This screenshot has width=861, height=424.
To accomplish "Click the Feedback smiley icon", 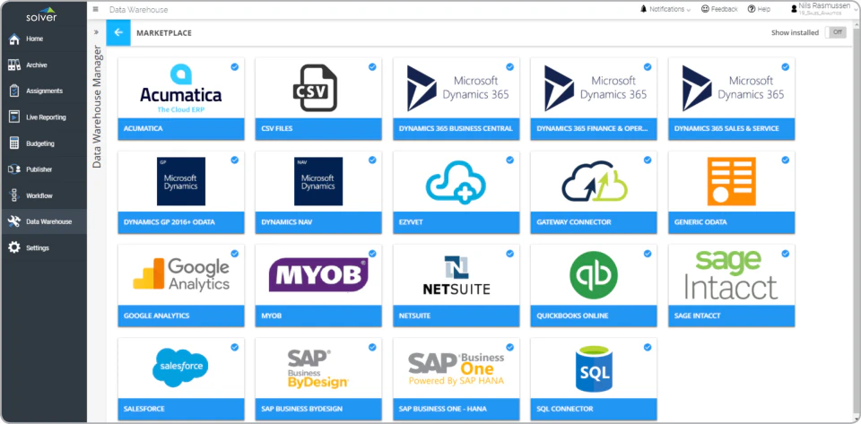I will 705,9.
